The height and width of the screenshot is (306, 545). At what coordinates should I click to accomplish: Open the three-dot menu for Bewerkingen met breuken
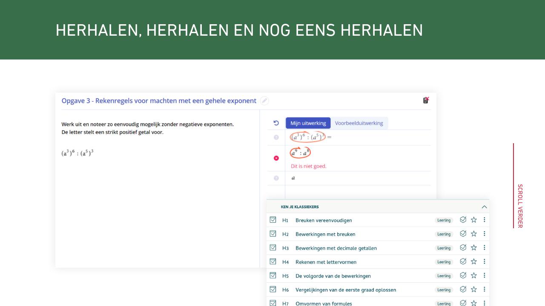click(x=484, y=234)
